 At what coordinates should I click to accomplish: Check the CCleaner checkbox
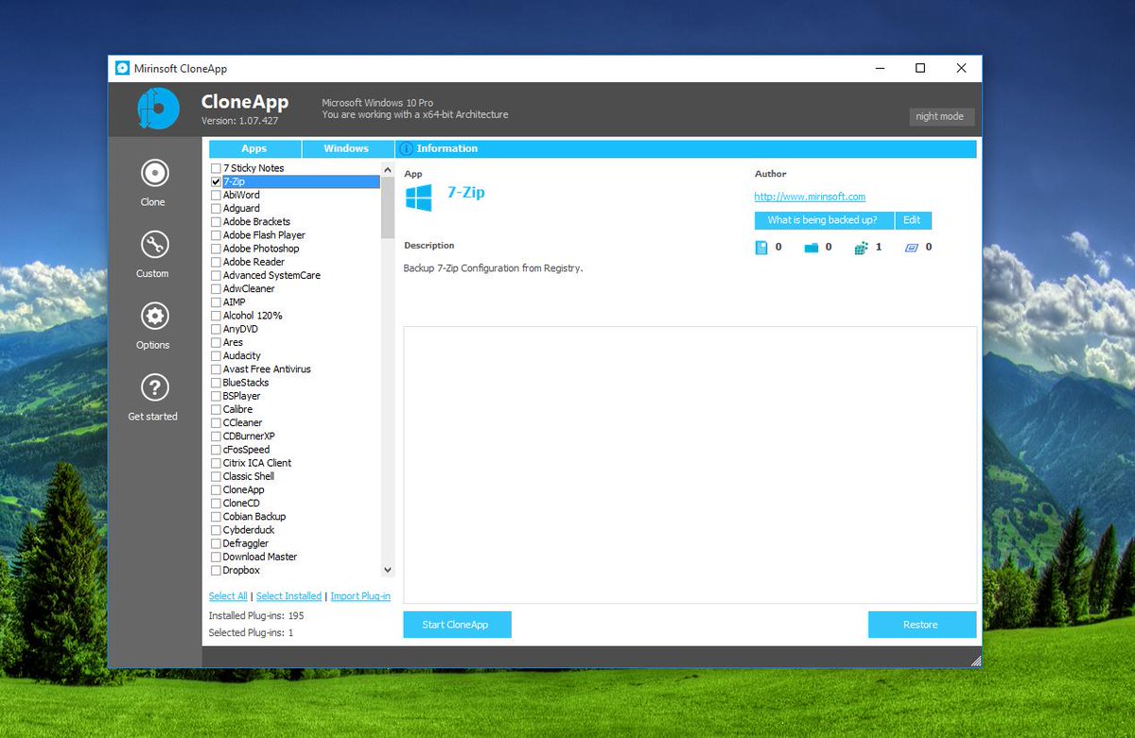[215, 422]
